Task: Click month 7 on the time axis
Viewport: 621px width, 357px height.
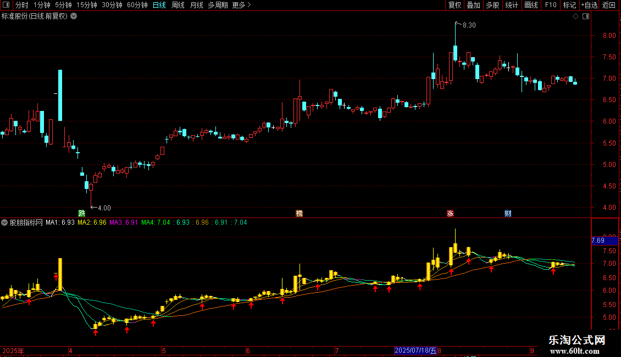Action: pyautogui.click(x=337, y=350)
